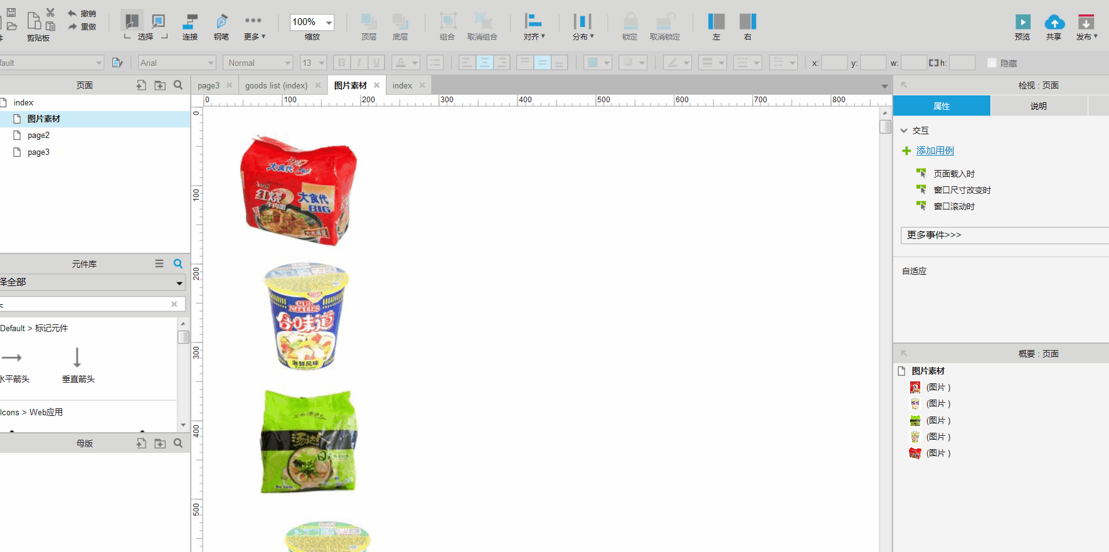
Task: Open More Events (更多事件>>>)
Action: (1005, 235)
